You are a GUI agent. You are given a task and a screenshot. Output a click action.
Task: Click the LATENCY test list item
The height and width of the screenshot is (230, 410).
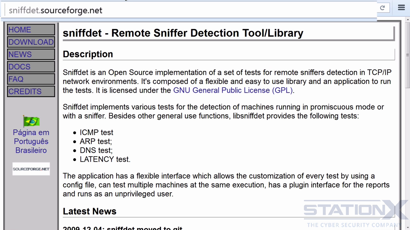point(105,159)
